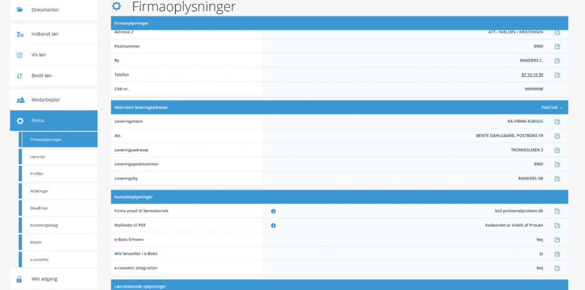
Task: Open Dokumenter section
Action: (x=54, y=10)
